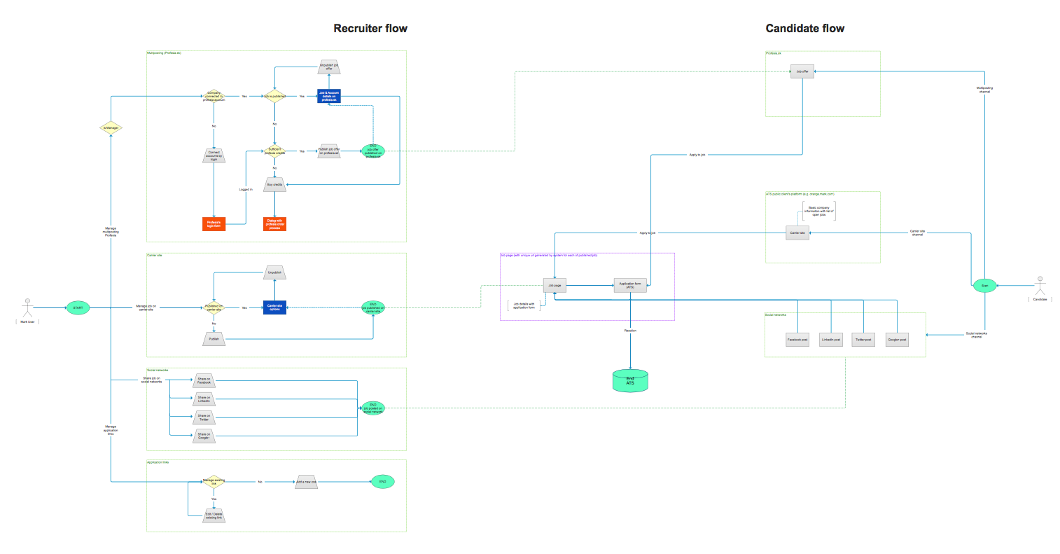Click 'Job page (with unique url...)' group title
Image resolution: width=1060 pixels, height=554 pixels.
click(549, 256)
